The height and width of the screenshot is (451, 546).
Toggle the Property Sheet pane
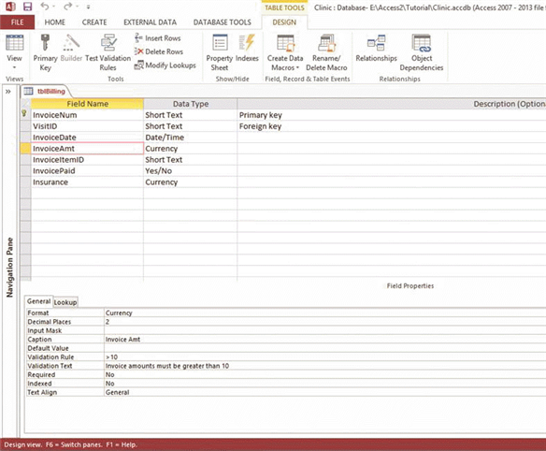point(220,52)
